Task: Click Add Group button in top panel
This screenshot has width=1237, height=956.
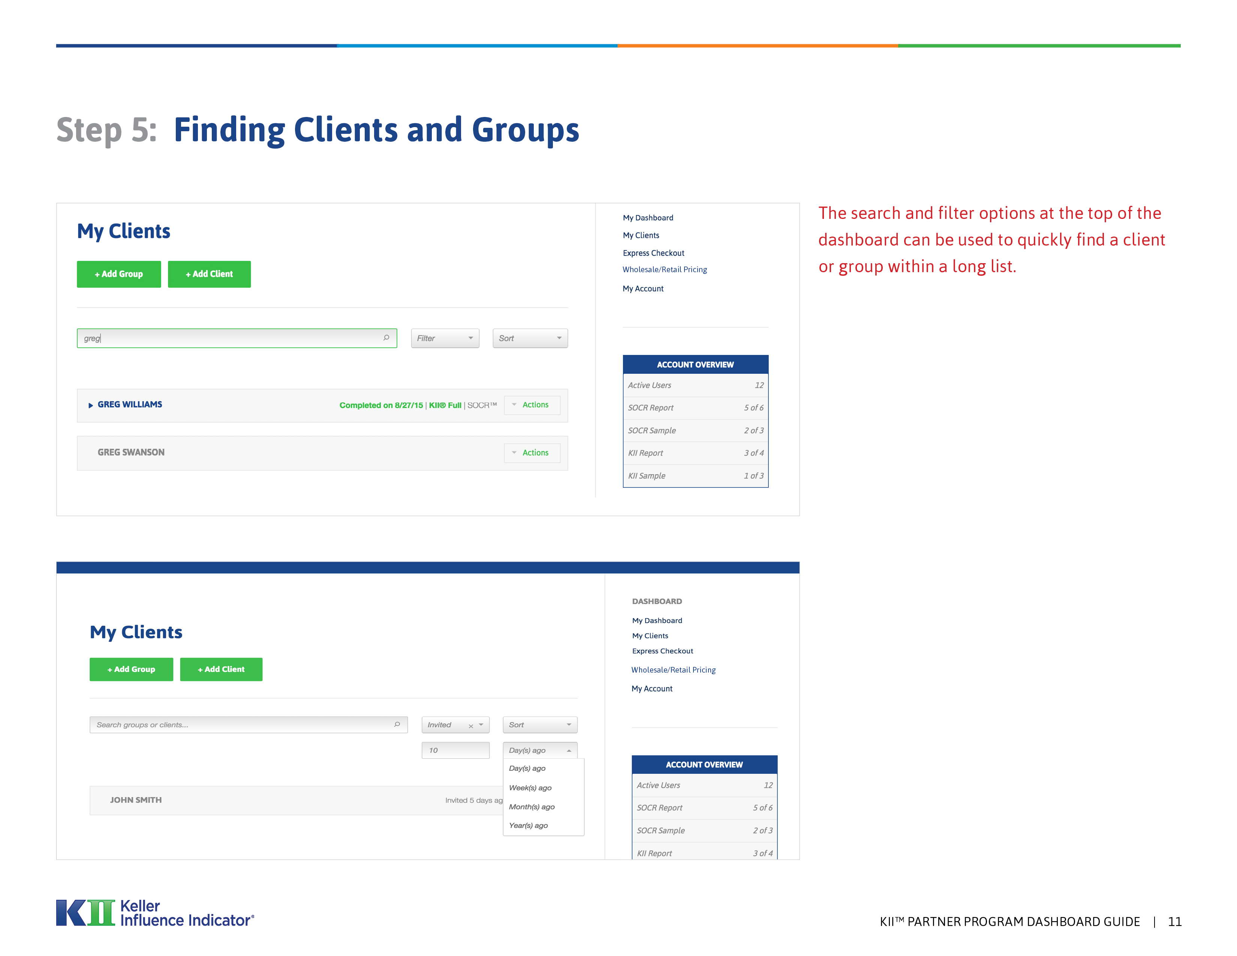Action: click(119, 274)
